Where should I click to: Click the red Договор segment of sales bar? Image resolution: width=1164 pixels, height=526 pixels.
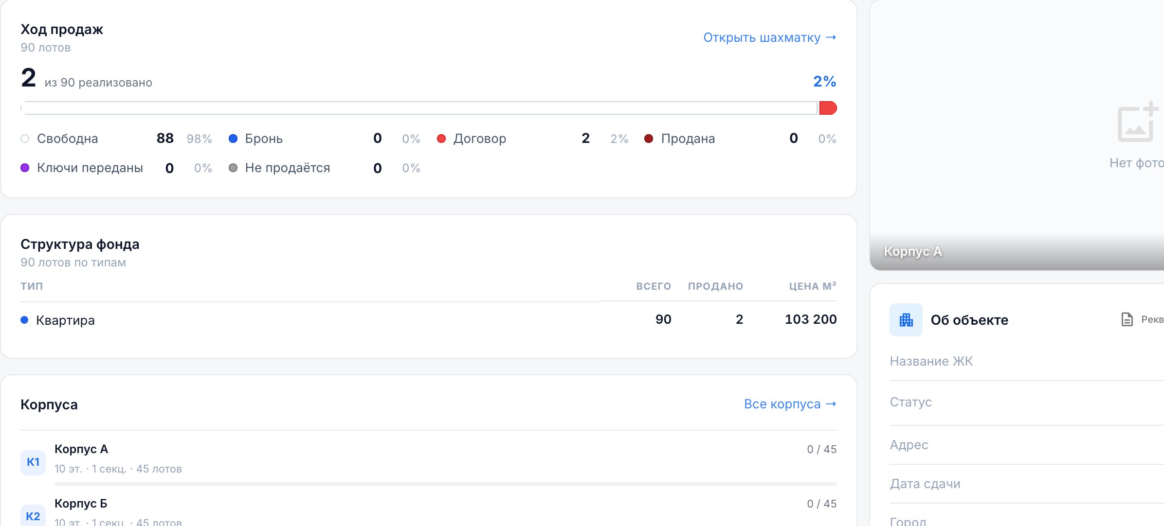[828, 108]
